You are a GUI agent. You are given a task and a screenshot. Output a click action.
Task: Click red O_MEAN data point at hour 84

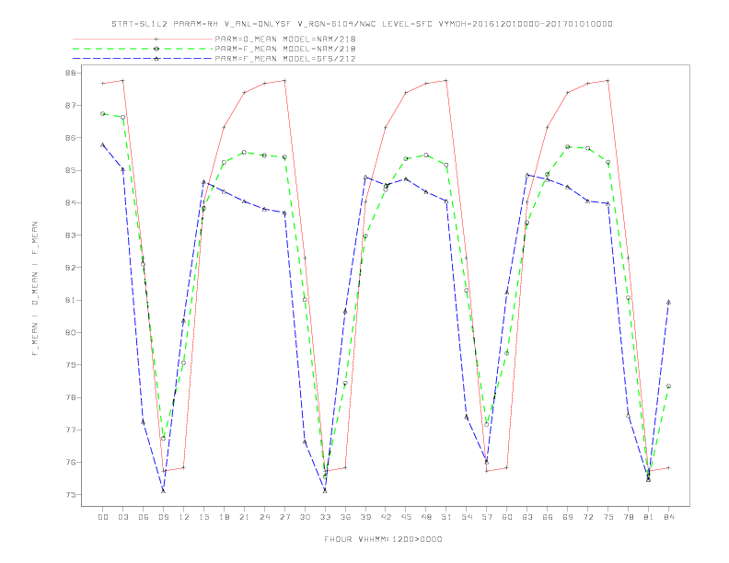pyautogui.click(x=668, y=467)
